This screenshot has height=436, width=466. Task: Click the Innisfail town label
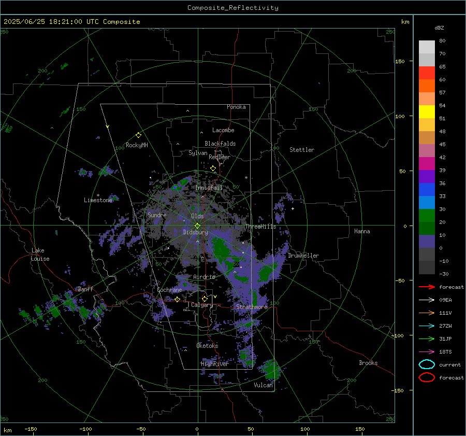(209, 188)
